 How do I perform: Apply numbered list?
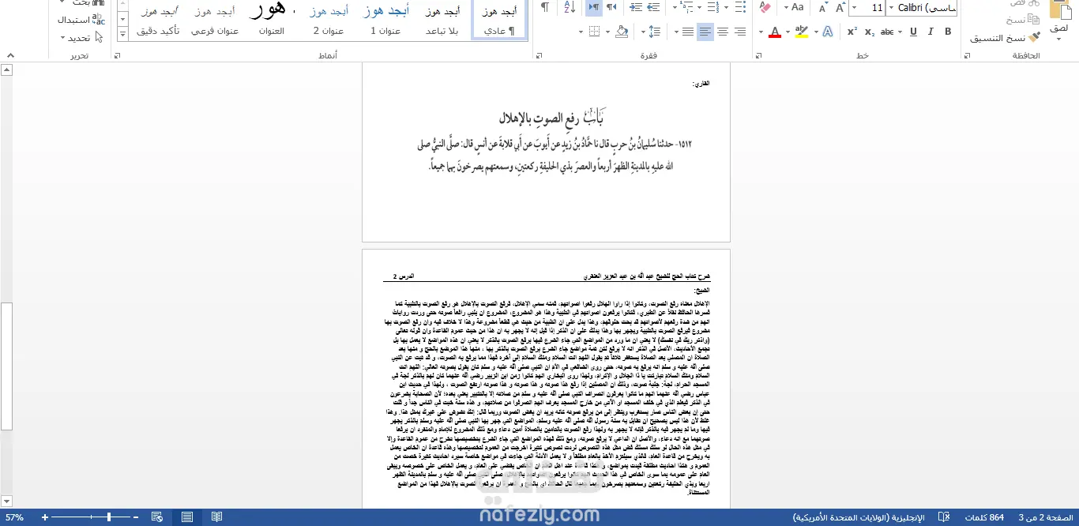click(712, 8)
